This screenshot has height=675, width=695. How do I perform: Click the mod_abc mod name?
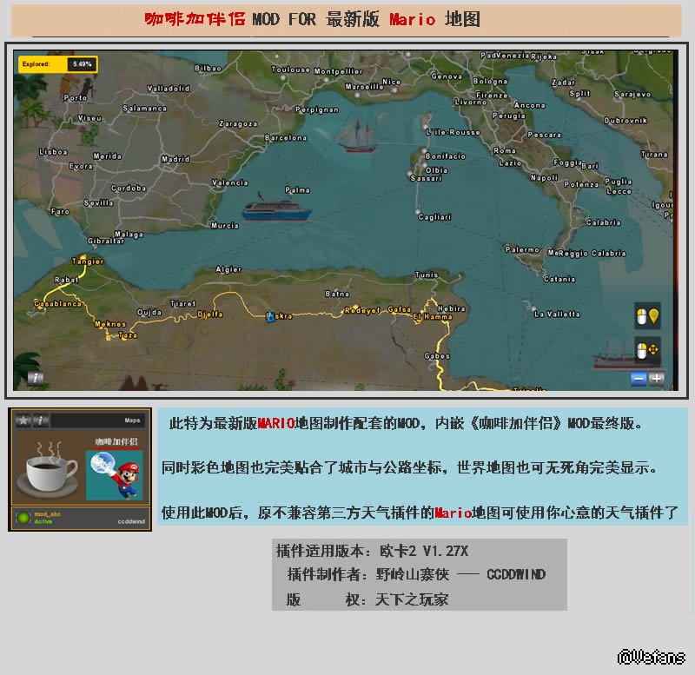(48, 514)
